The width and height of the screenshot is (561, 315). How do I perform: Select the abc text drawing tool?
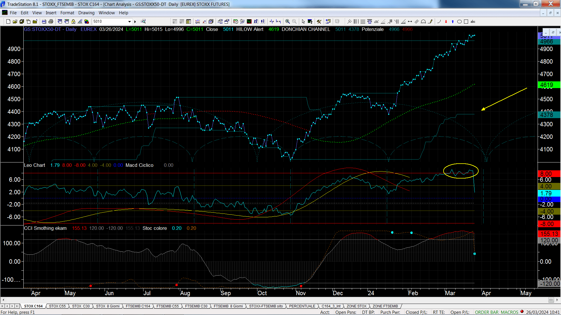(473, 22)
